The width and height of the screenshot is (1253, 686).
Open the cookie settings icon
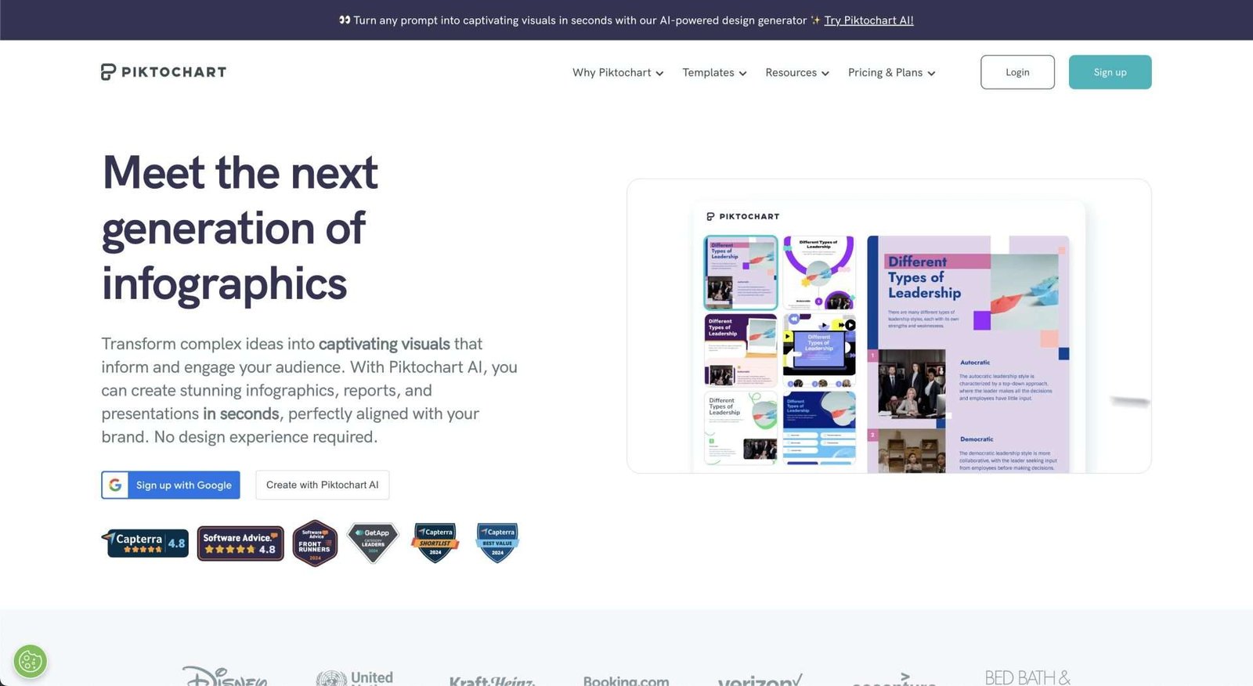(31, 662)
